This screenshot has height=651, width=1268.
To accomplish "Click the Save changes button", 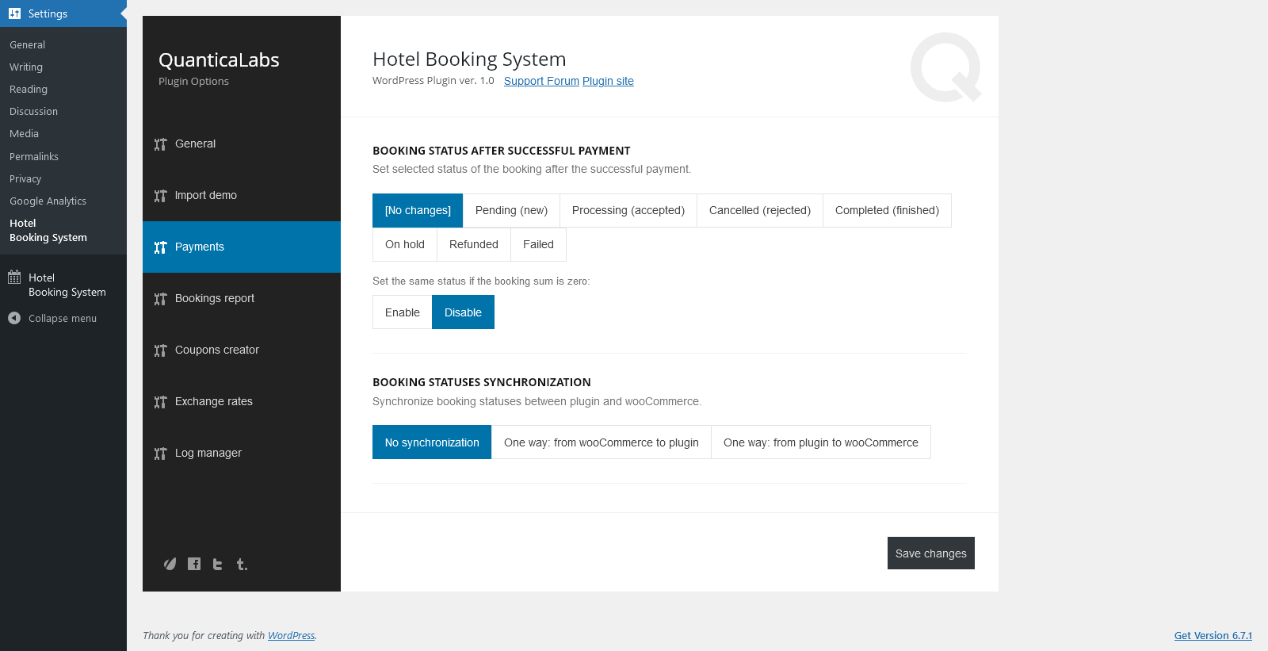I will tap(931, 553).
